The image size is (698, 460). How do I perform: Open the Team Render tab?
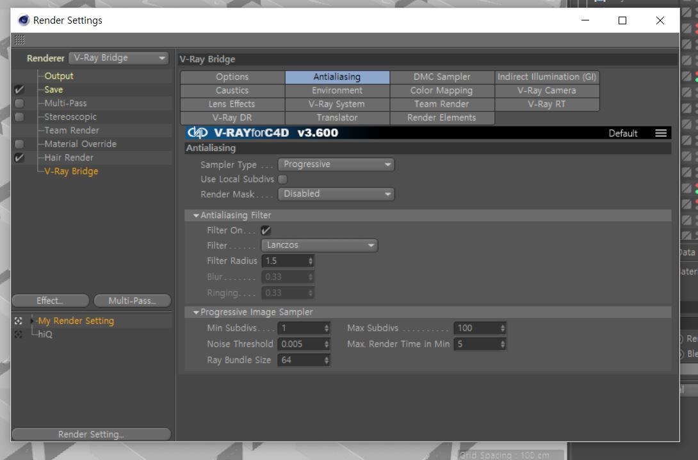[442, 104]
